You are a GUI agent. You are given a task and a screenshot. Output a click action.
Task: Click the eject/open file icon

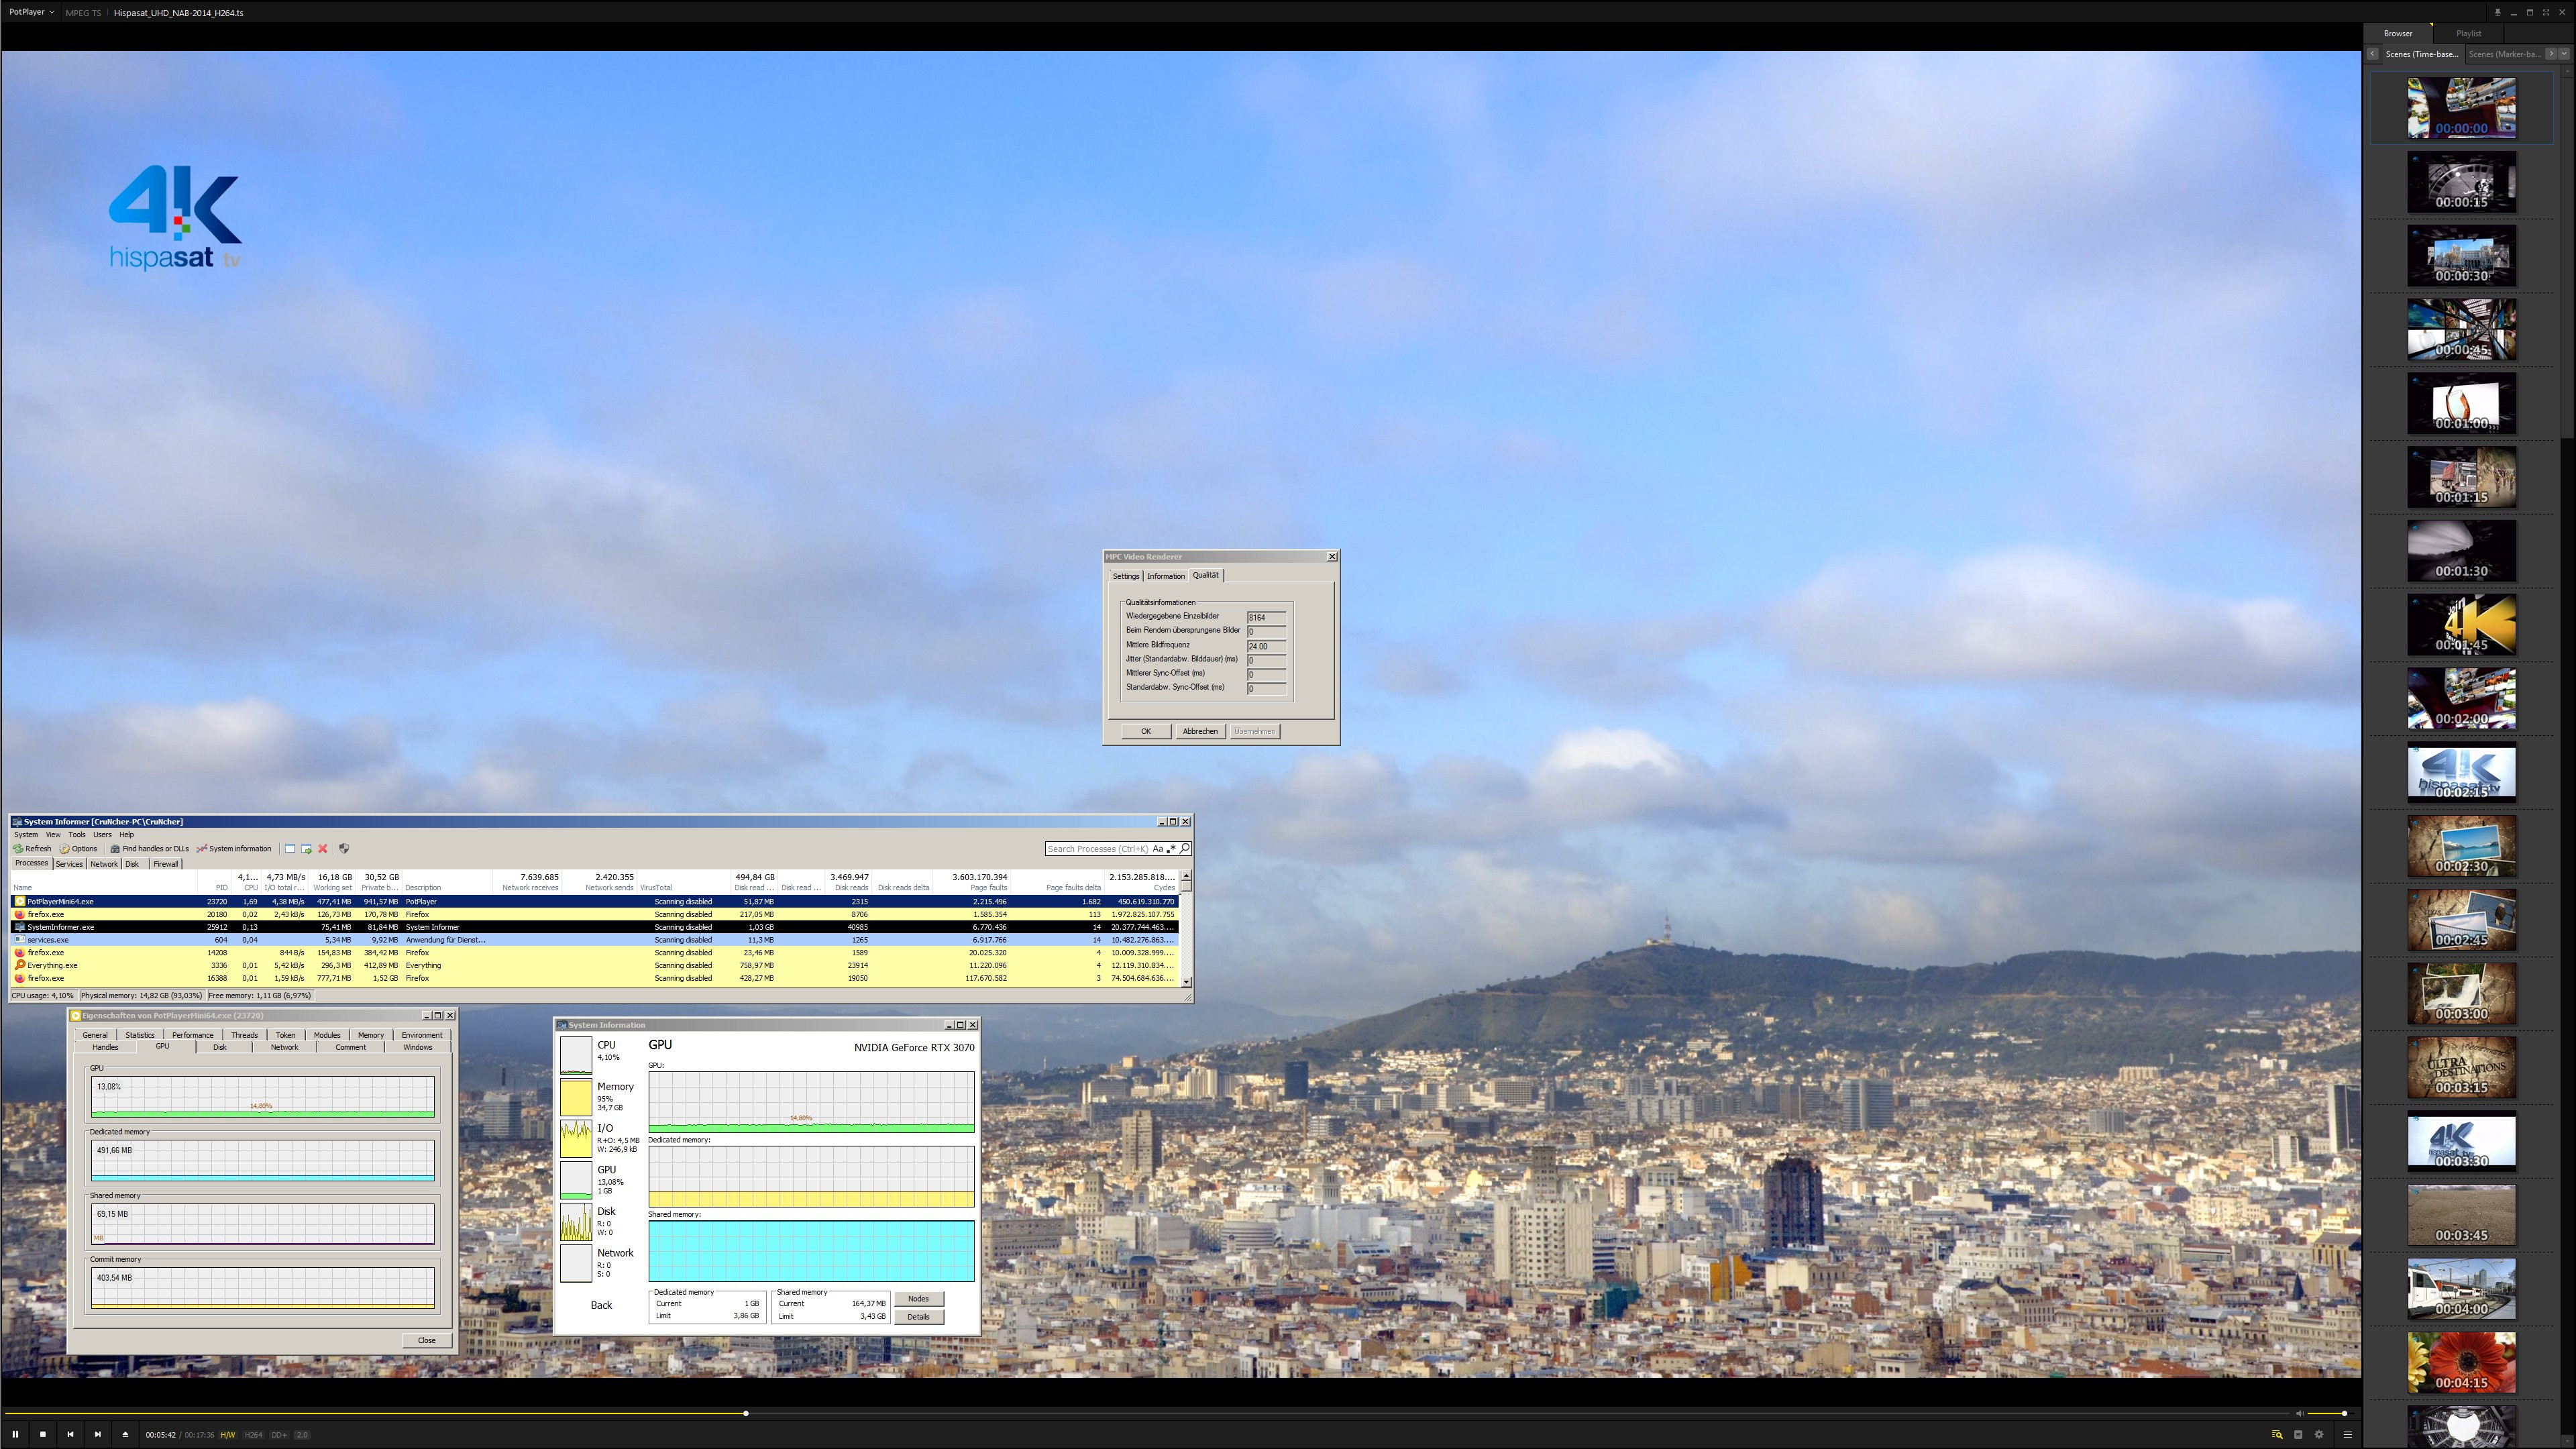pos(125,1434)
